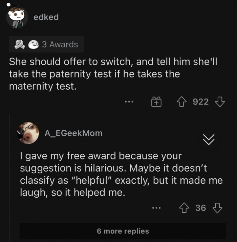Open more options for A_EGeekMom's reply
This screenshot has width=237, height=242.
156,208
